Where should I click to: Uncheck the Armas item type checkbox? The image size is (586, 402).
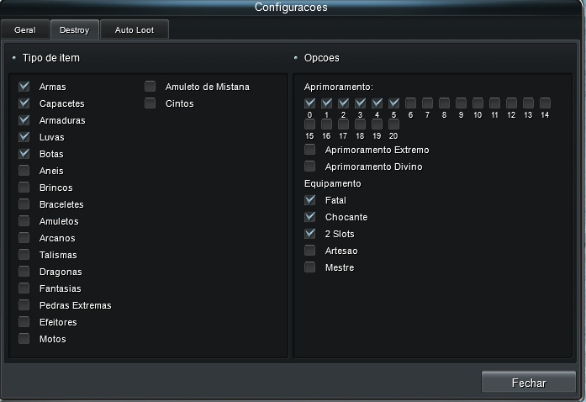click(x=24, y=87)
